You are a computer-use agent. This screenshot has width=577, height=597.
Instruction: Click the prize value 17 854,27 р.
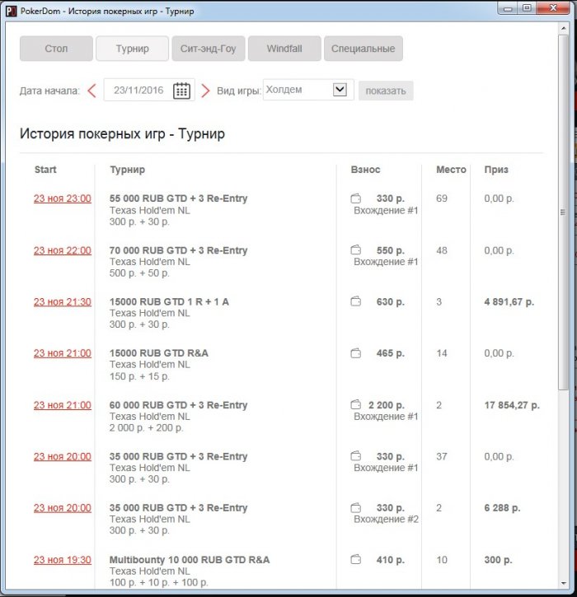(x=512, y=405)
